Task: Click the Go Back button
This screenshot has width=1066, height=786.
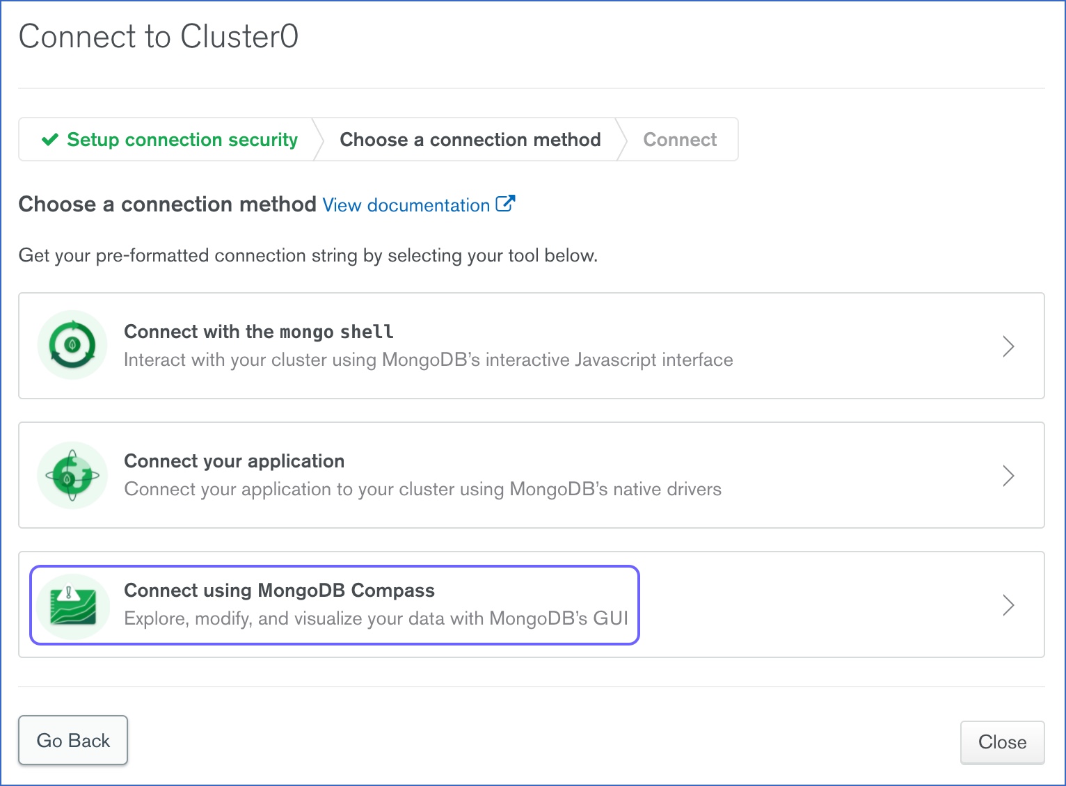Action: tap(73, 740)
